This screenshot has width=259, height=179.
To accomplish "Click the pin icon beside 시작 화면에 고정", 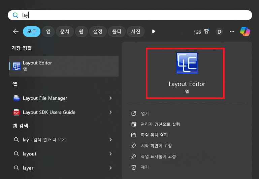I will click(x=134, y=146).
